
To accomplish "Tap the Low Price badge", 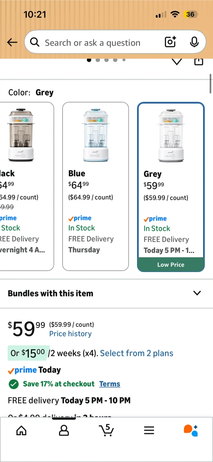I will 171,265.
